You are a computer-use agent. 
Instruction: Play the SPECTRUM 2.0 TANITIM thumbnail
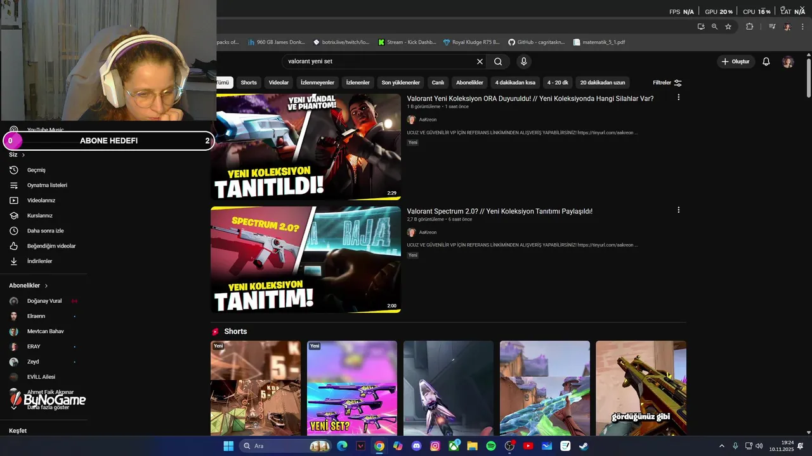(x=306, y=260)
